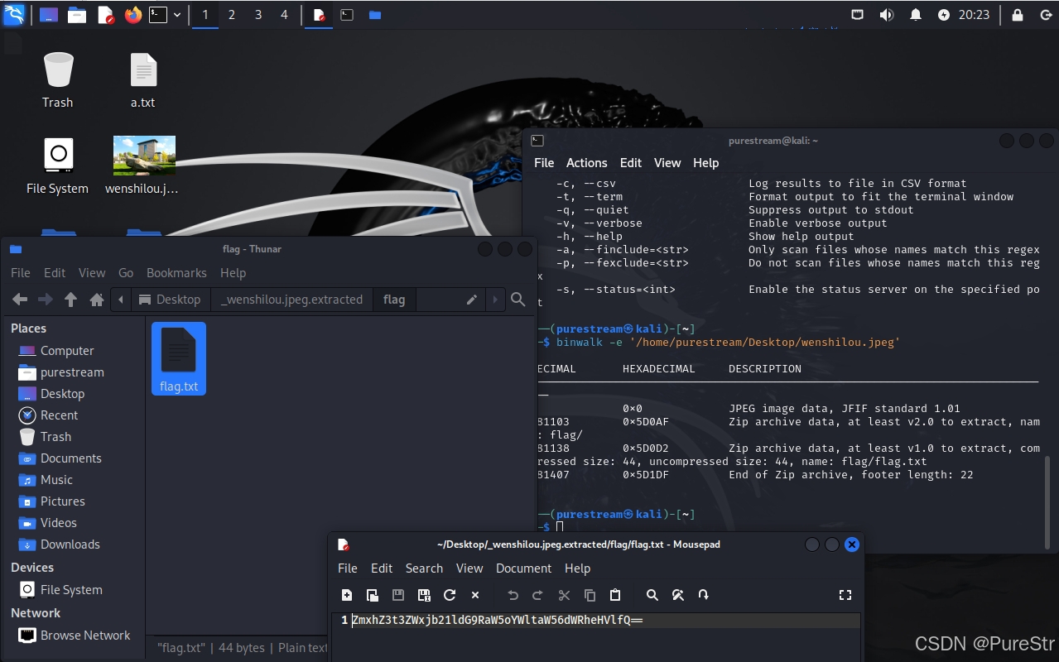Screen dimensions: 1059x662
Task: Open Browse Network in Thunar sidebar
Action: pos(75,636)
